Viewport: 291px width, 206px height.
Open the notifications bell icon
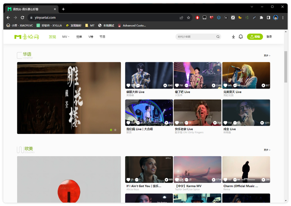click(241, 37)
